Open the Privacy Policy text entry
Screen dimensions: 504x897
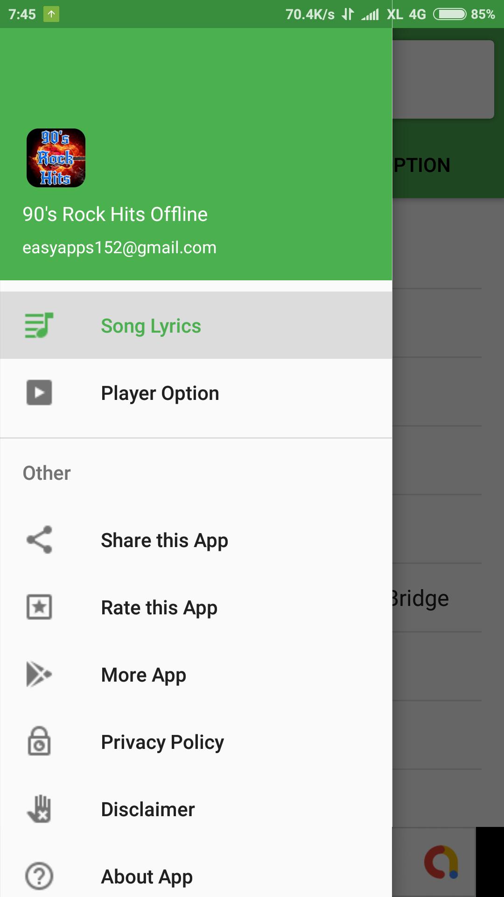(x=162, y=742)
